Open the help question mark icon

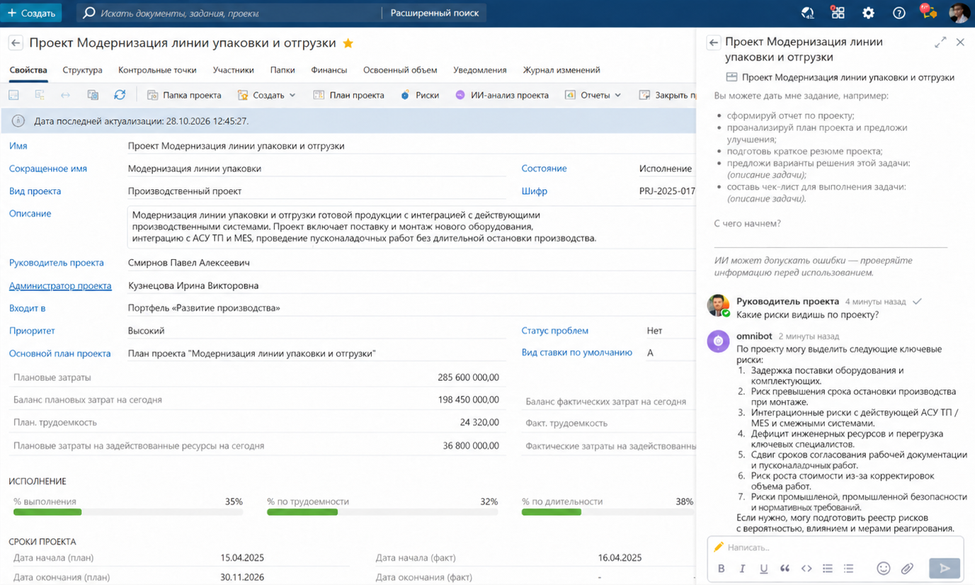tap(899, 13)
